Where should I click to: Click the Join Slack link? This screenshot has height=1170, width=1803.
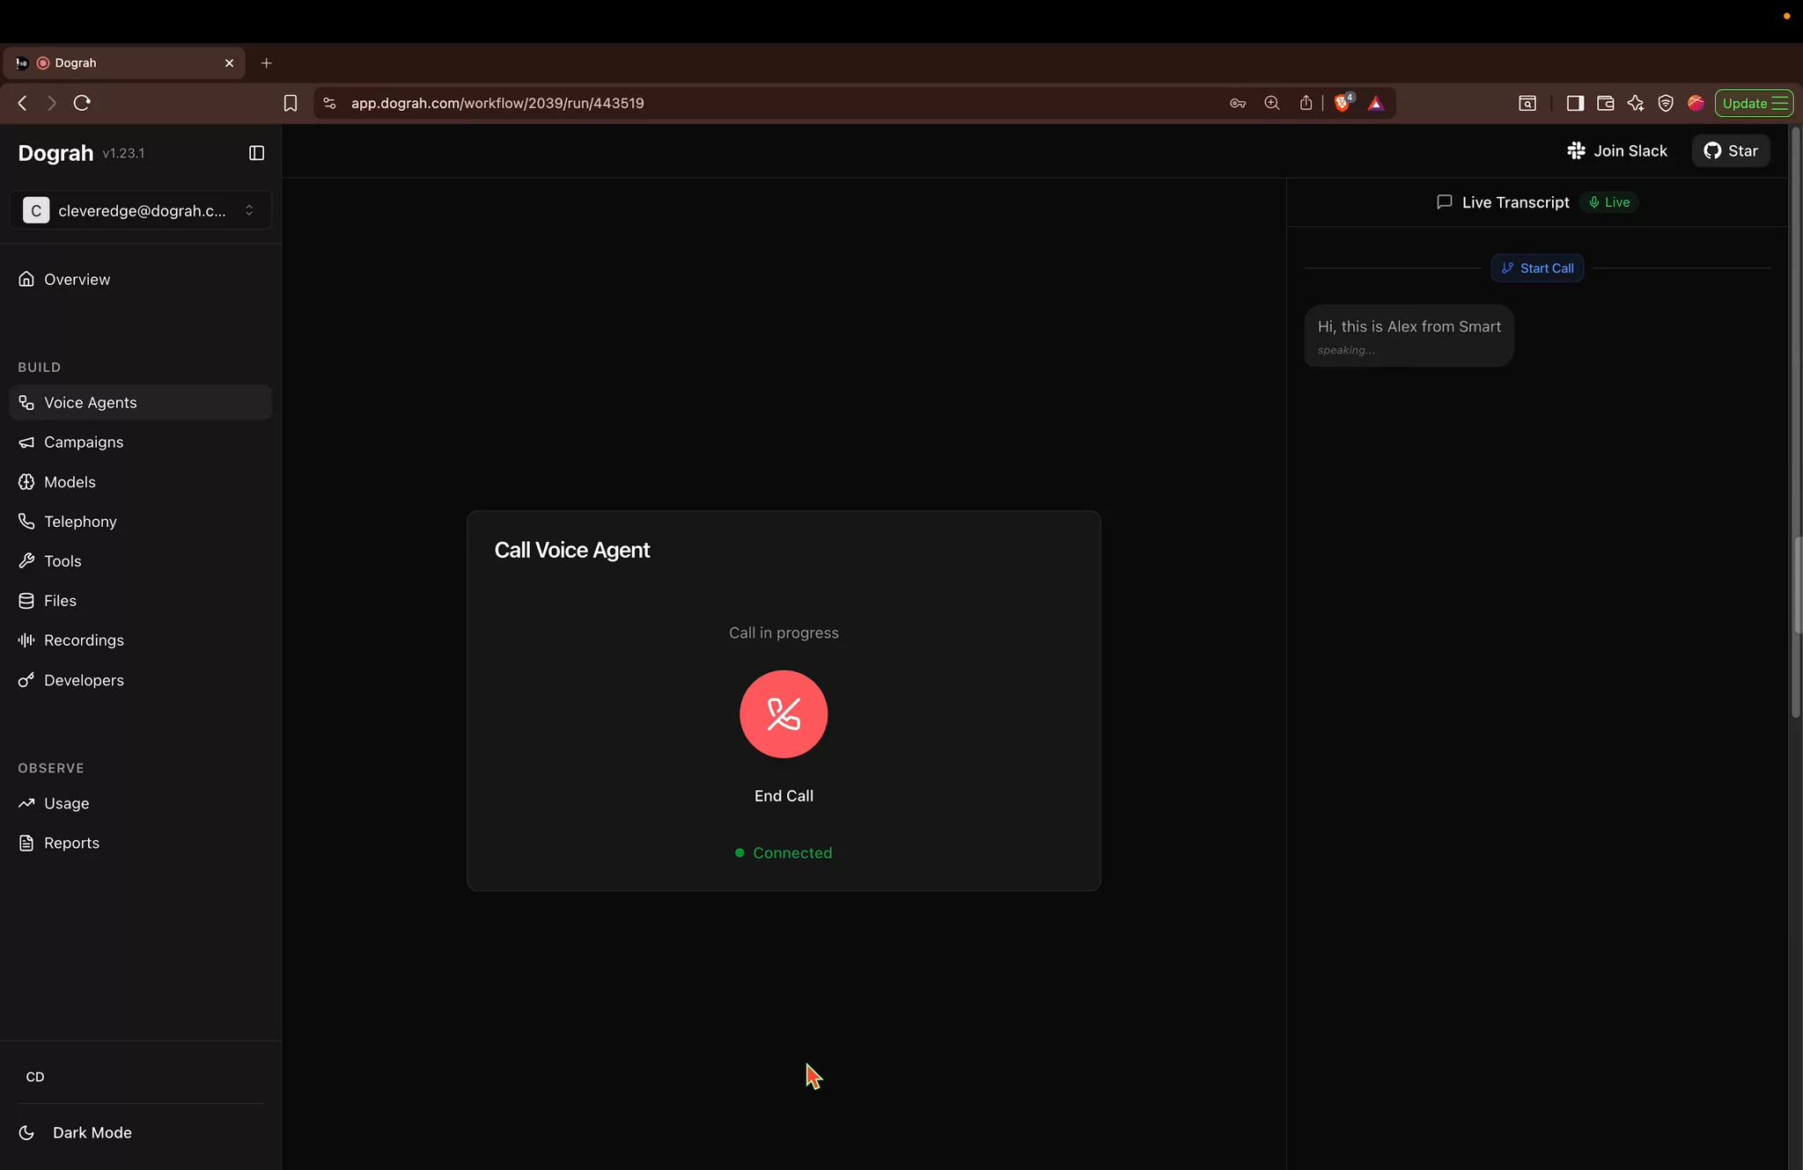[1617, 150]
